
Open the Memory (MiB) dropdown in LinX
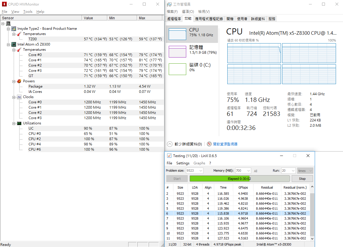pyautogui.click(x=249, y=171)
